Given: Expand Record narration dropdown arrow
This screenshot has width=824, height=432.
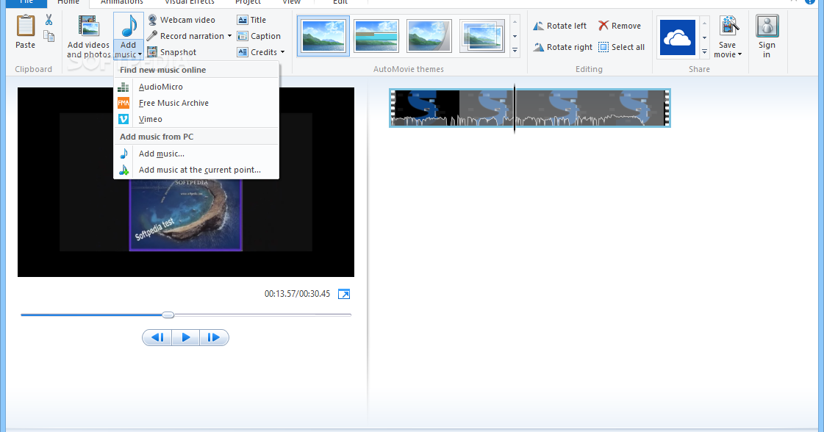Looking at the screenshot, I should pos(229,36).
